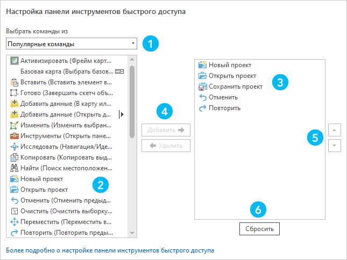Click the 'Добавить' add button
The width and height of the screenshot is (347, 260).
tap(166, 129)
